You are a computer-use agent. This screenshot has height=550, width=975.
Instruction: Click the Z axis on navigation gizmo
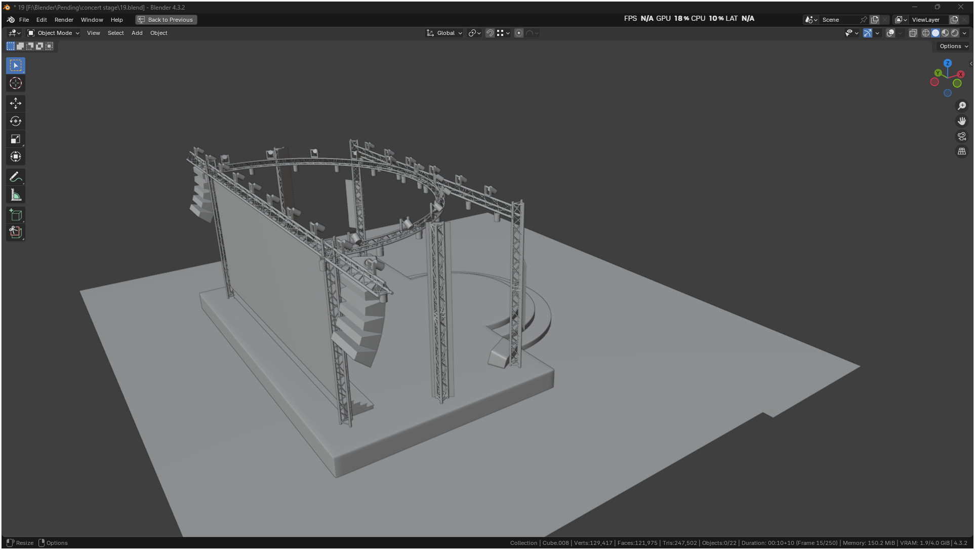947,63
